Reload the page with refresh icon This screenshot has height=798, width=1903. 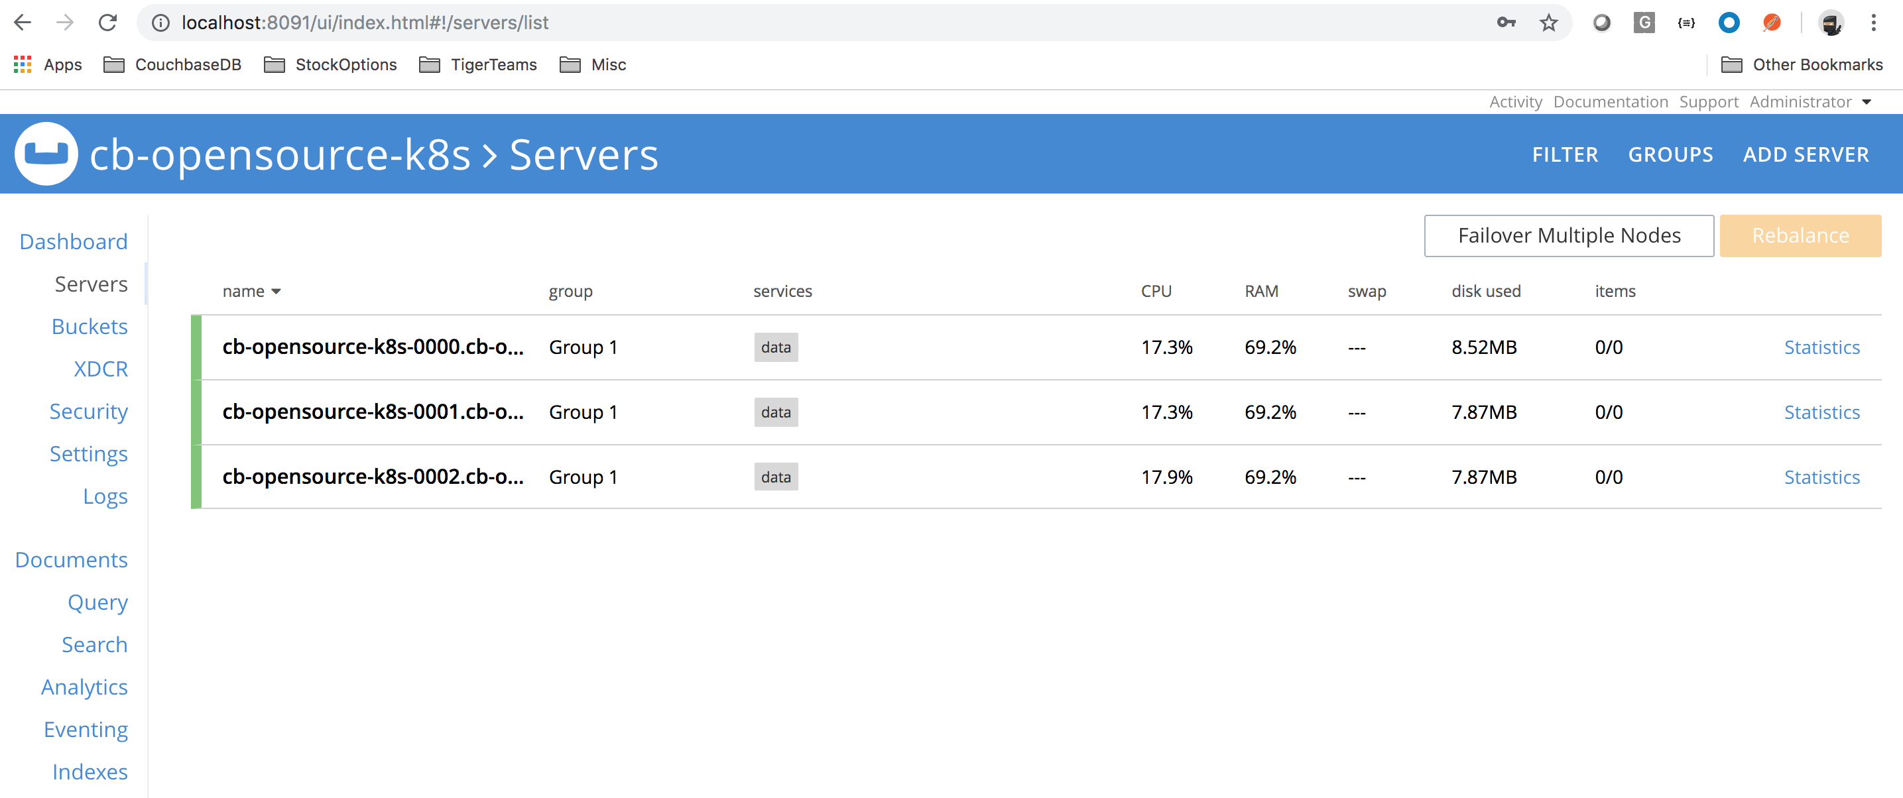click(x=108, y=23)
